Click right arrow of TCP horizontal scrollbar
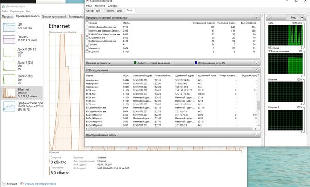The image size is (310, 187). click(255, 129)
